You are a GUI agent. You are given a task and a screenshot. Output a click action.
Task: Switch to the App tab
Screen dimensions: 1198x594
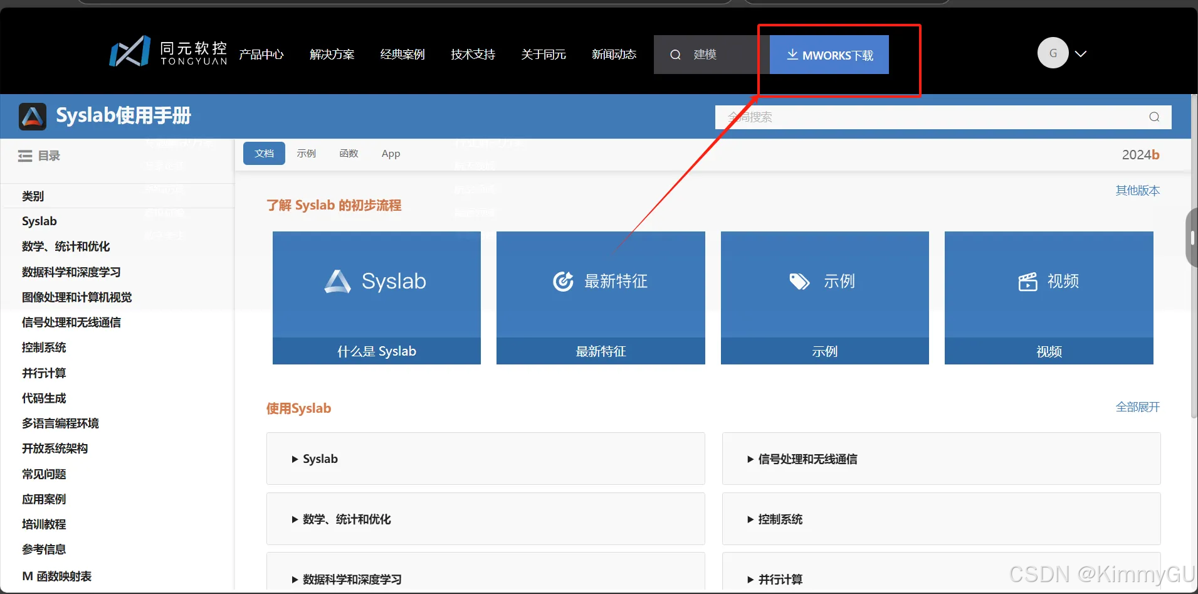[x=391, y=154]
